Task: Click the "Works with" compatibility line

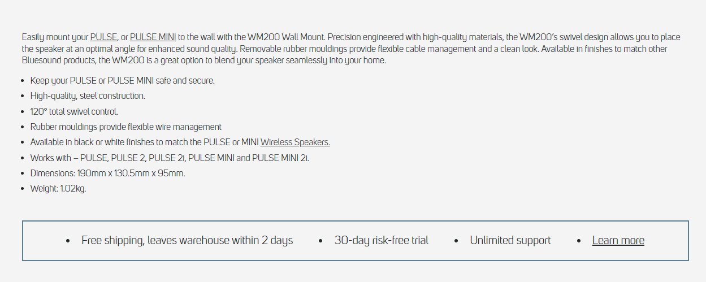Action: click(170, 158)
